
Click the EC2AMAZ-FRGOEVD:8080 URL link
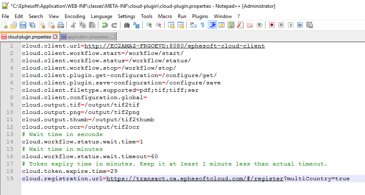pos(175,46)
